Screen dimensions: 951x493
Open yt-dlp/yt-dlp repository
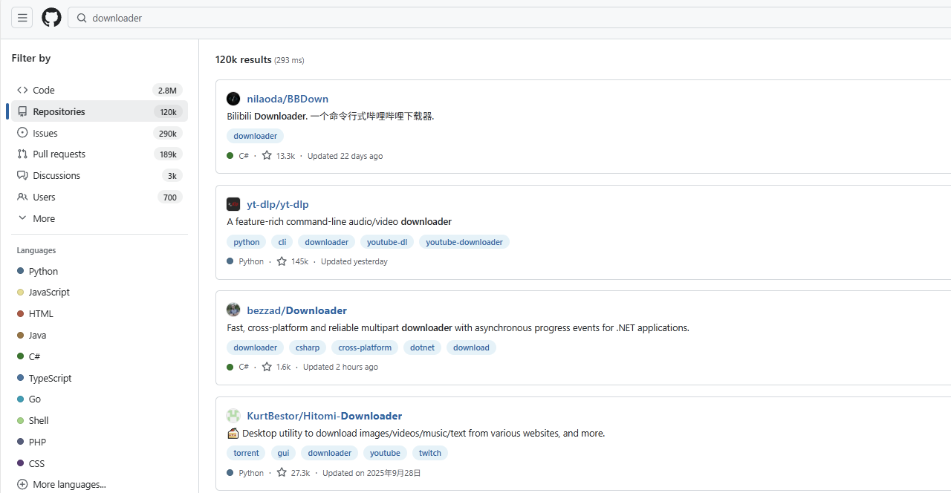(x=278, y=204)
